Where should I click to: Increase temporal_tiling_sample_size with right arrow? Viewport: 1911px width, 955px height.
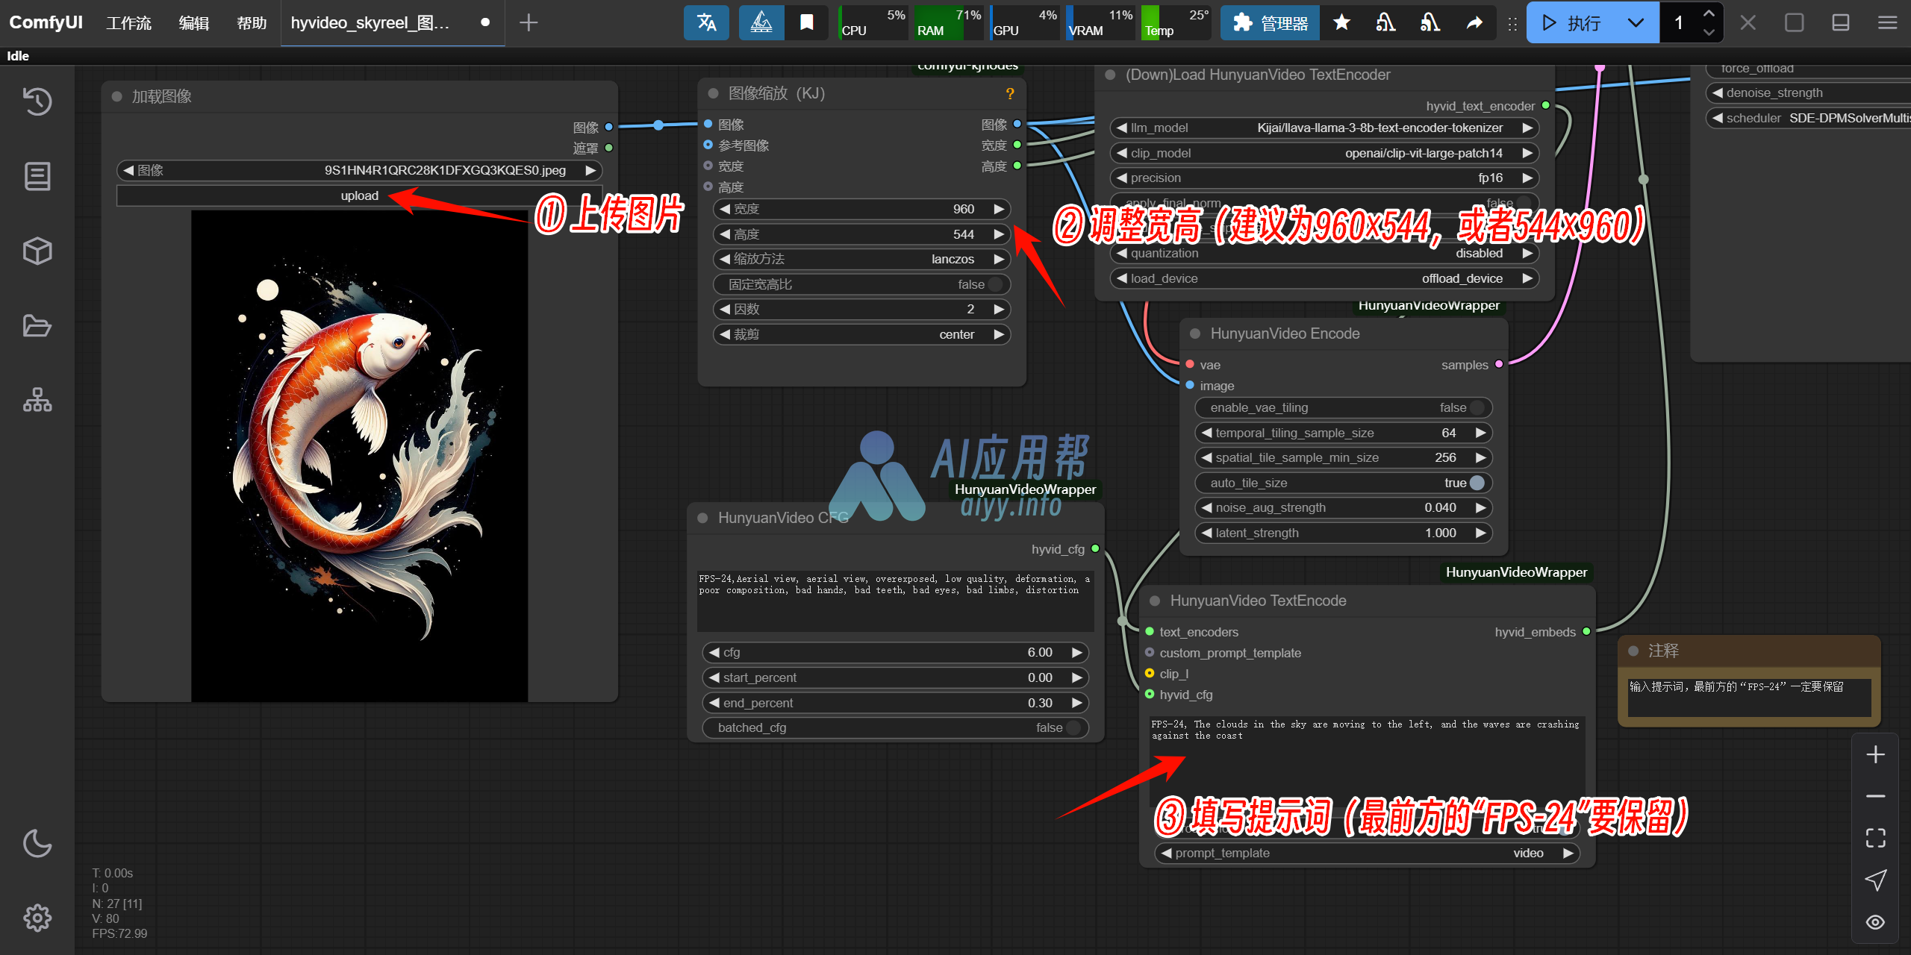[1481, 433]
